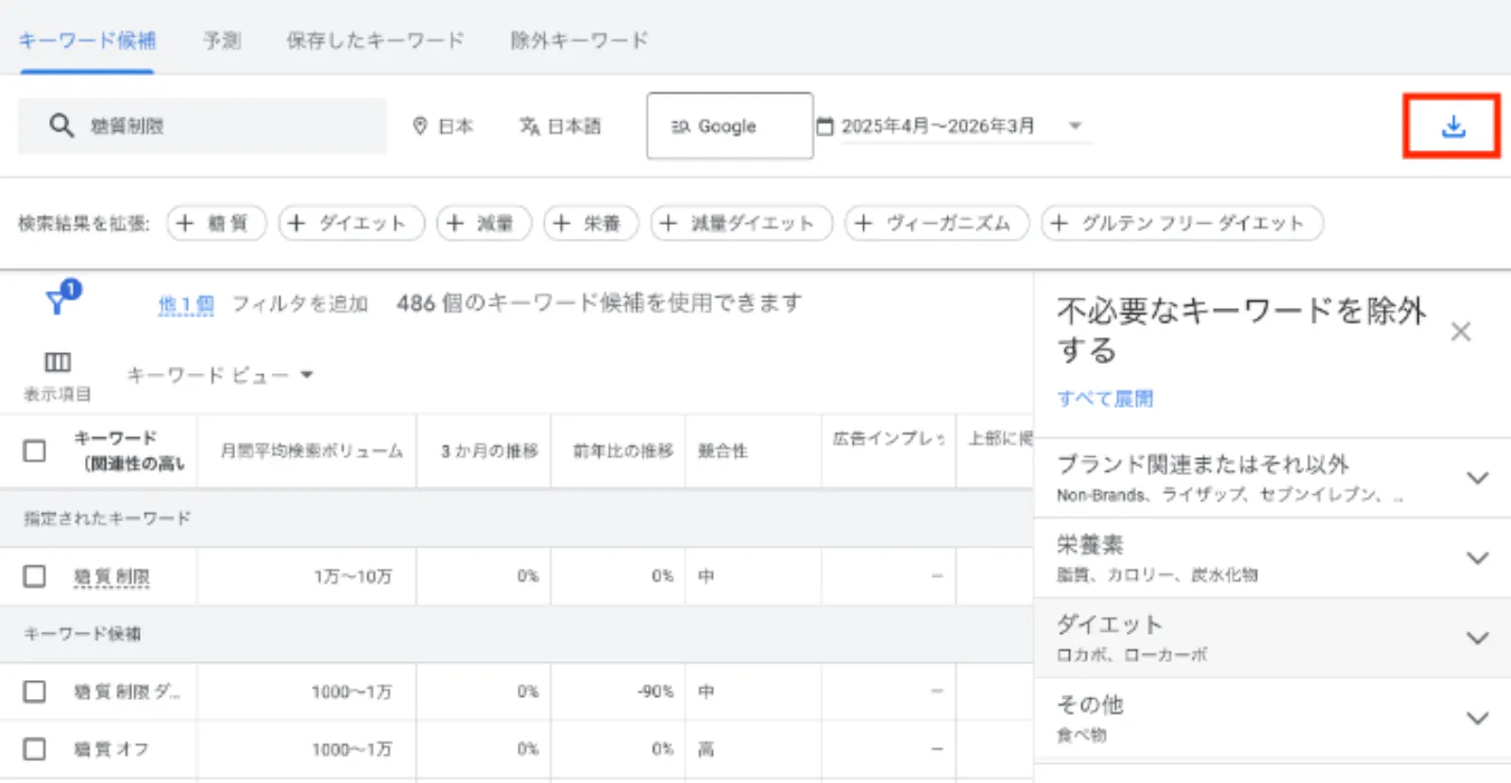The height and width of the screenshot is (783, 1511).
Task: Toggle the select-all checkbox in header
Action: 34,451
